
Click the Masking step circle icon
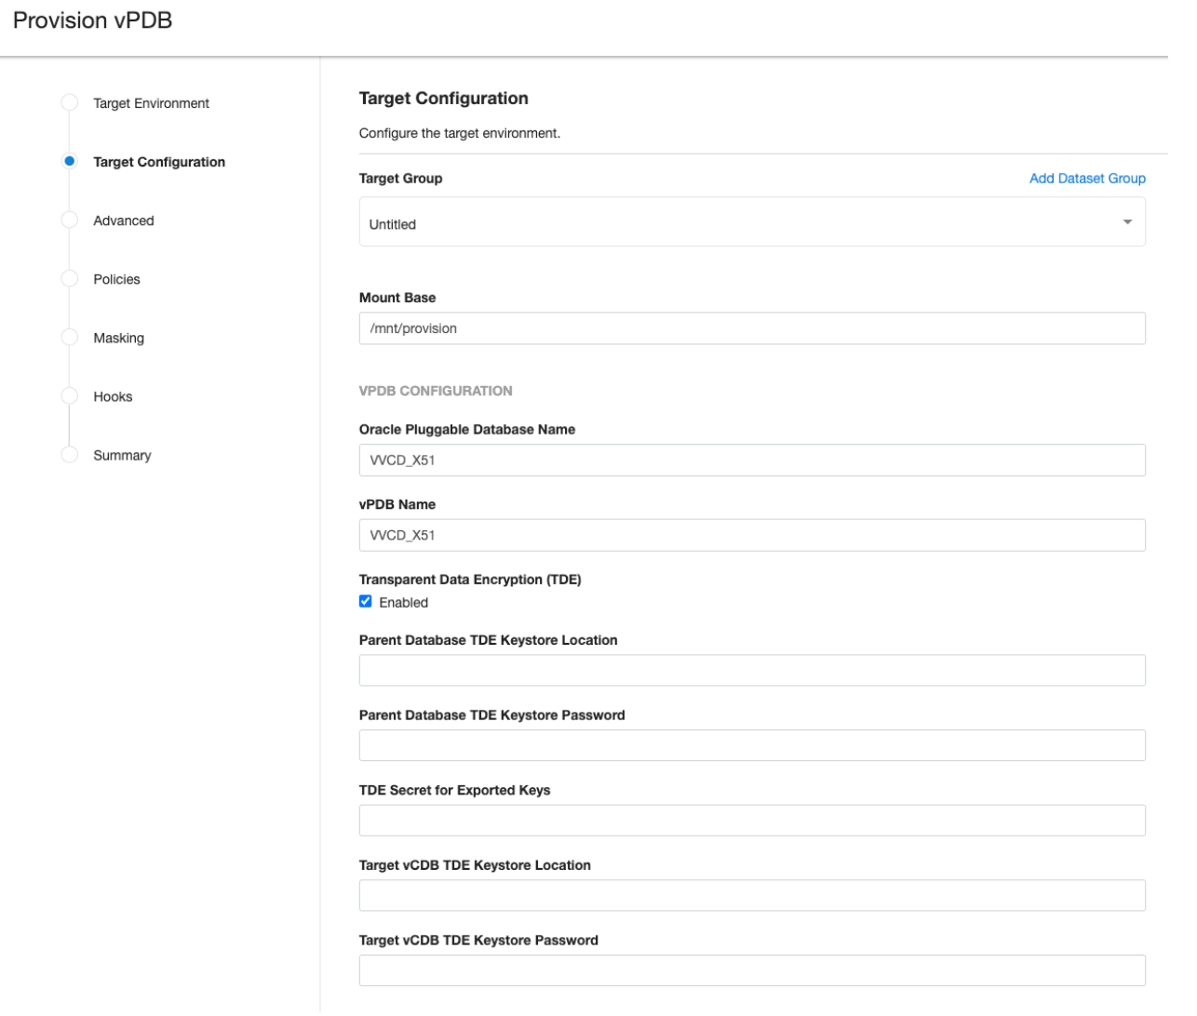[69, 337]
